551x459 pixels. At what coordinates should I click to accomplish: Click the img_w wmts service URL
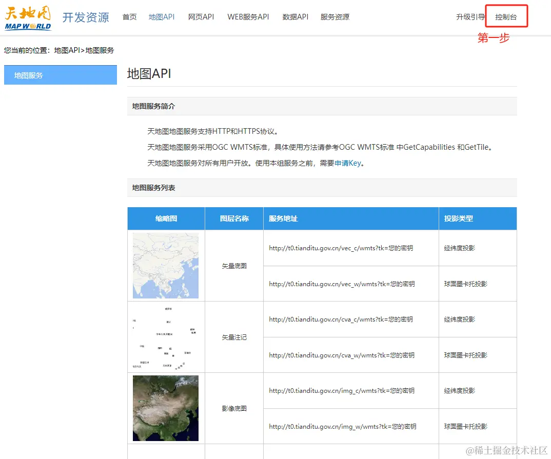click(x=343, y=426)
